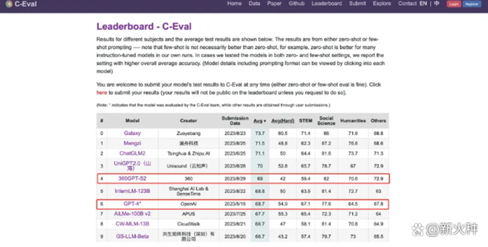Open the Explore nav item
488x247 pixels.
point(382,3)
